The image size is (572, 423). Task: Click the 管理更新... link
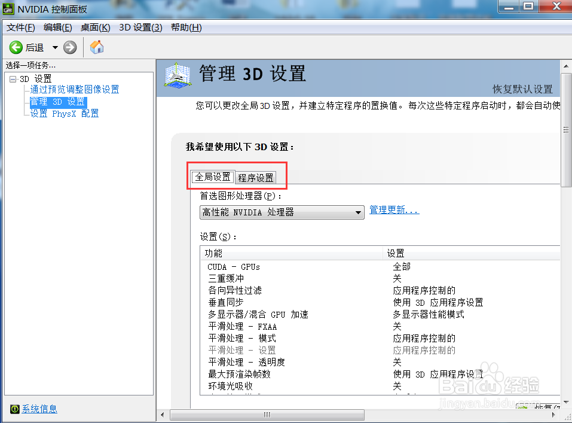click(394, 210)
